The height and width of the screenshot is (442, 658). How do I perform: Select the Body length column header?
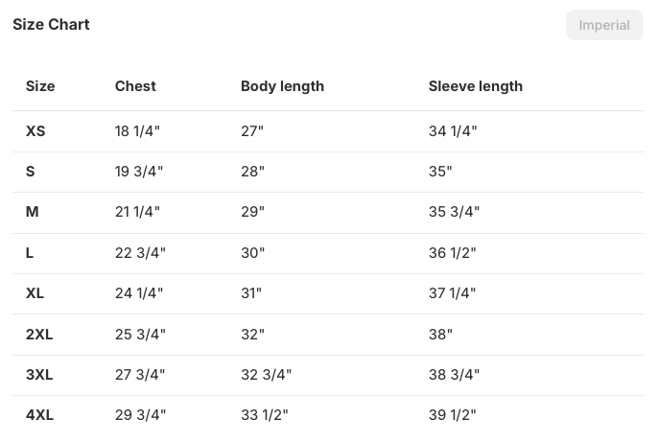[282, 86]
